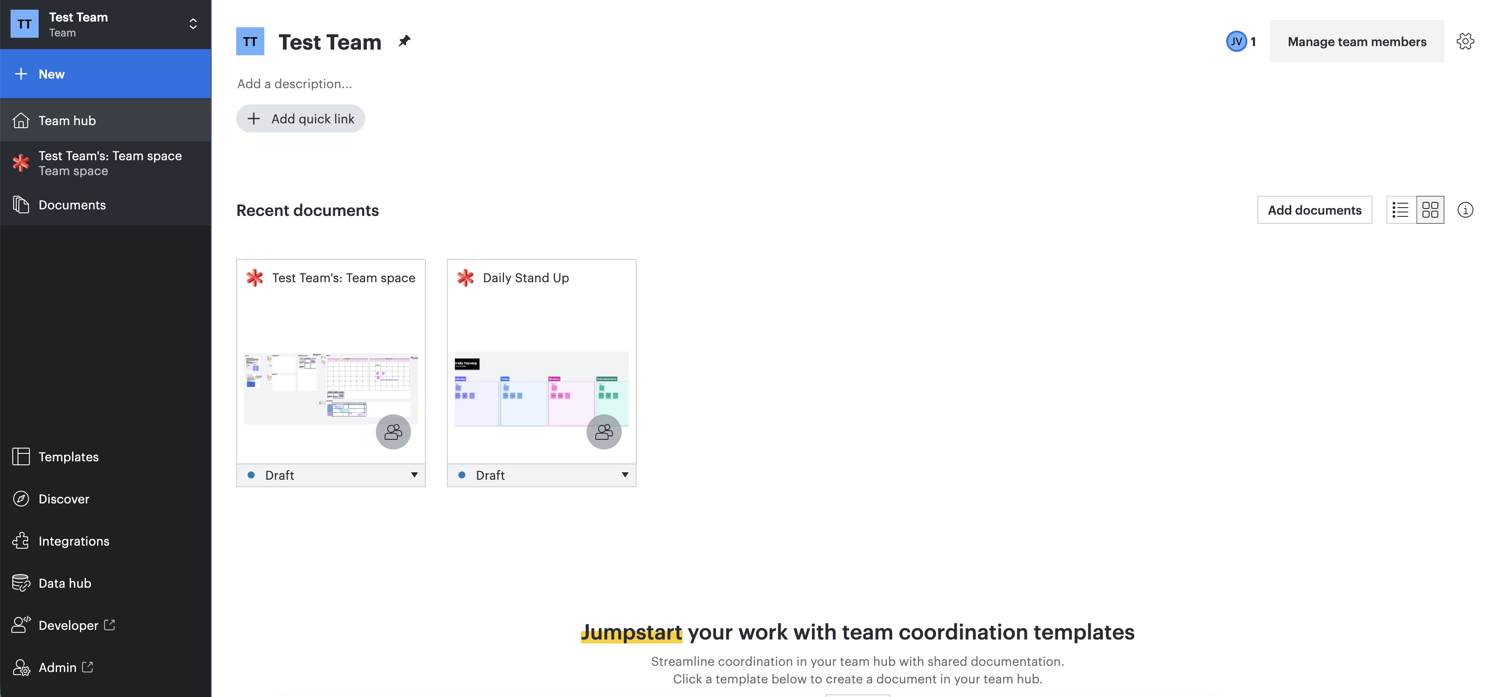Select Test Team's: Team space sidebar item
The height and width of the screenshot is (697, 1491).
(x=105, y=163)
